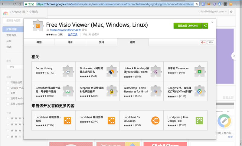Open Chrome three-dot menu

(236, 4)
